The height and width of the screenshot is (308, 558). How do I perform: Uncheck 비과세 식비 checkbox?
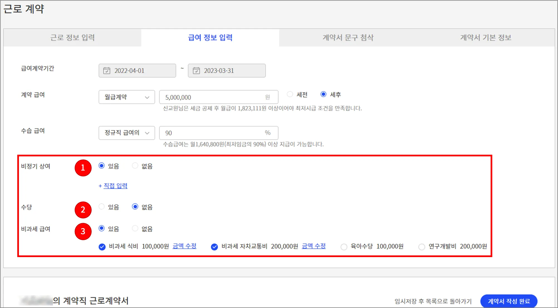[x=102, y=247]
